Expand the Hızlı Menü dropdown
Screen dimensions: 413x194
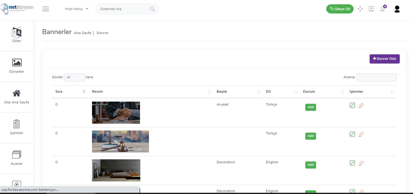point(76,9)
